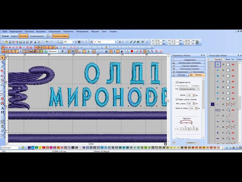This screenshot has height=182, width=242.
Task: Select the diagonal lines tool in left toolbar
Action: (x=2, y=131)
